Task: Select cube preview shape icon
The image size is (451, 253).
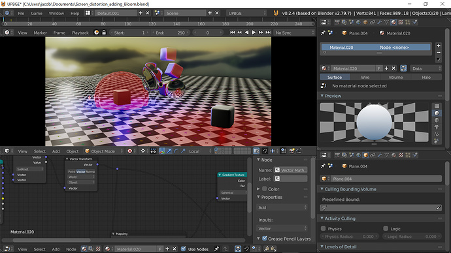Action: (x=437, y=120)
